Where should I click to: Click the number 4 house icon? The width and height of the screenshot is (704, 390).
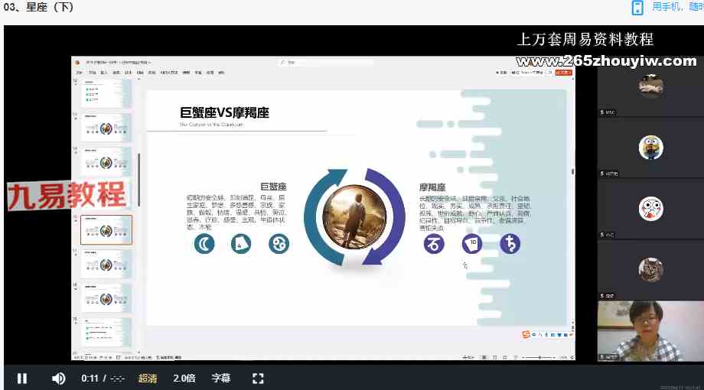[x=241, y=244]
